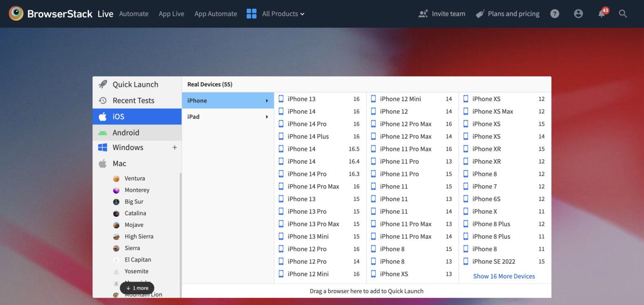Select the Android sidebar icon
Viewport: 644px width, 305px height.
coord(103,132)
